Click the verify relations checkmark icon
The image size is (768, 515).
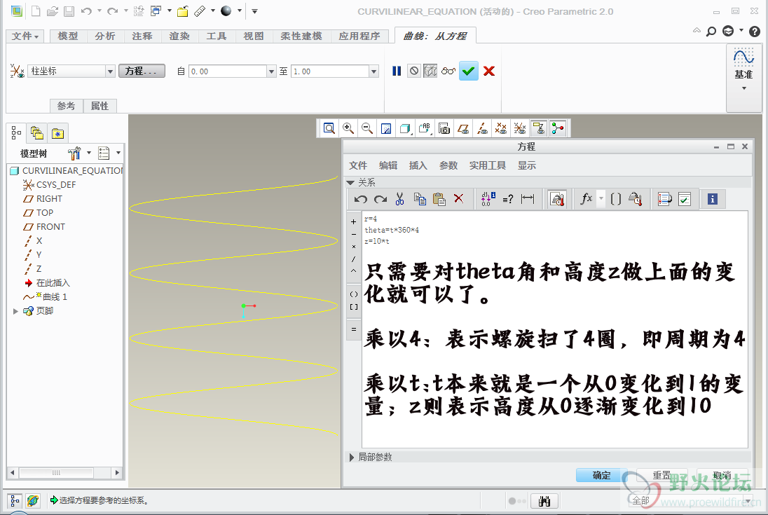click(x=685, y=199)
